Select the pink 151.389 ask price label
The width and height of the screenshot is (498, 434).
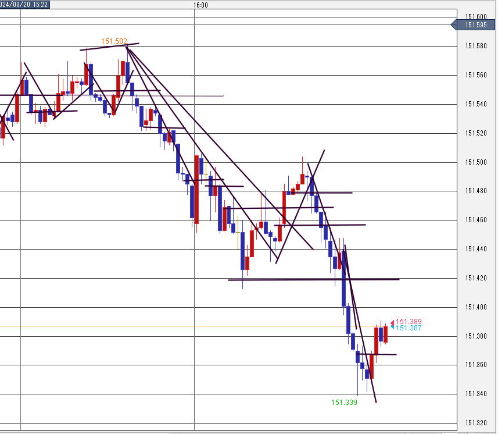(x=409, y=322)
